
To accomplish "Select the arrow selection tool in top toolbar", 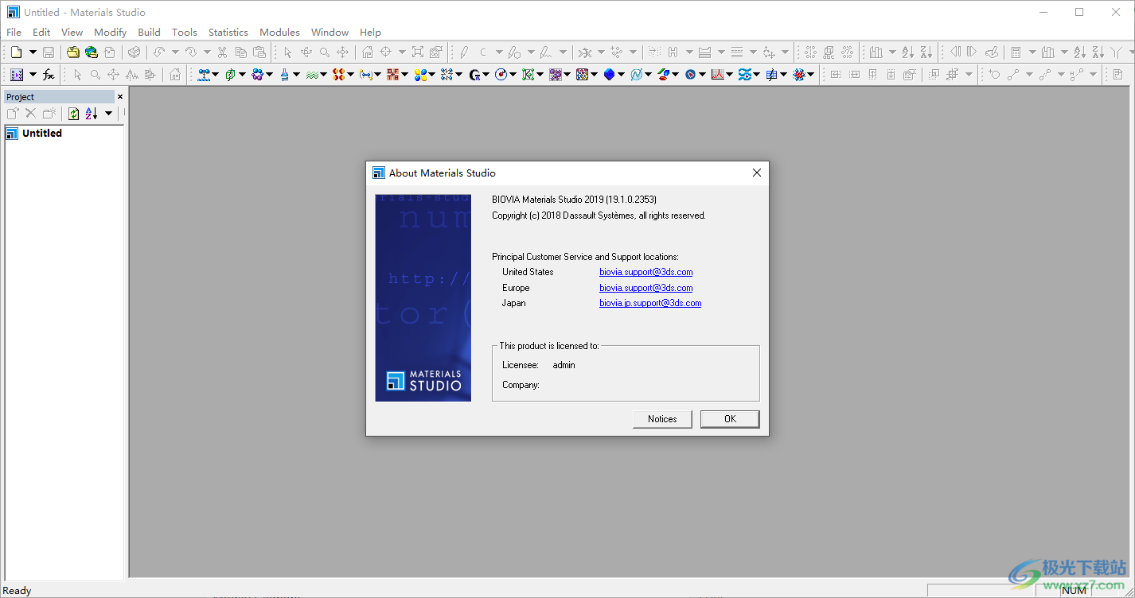I will [287, 52].
